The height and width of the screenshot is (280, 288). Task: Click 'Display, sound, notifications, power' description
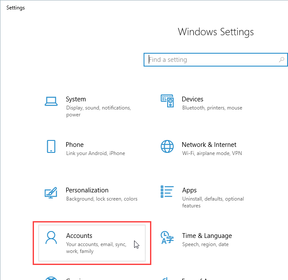pos(98,111)
